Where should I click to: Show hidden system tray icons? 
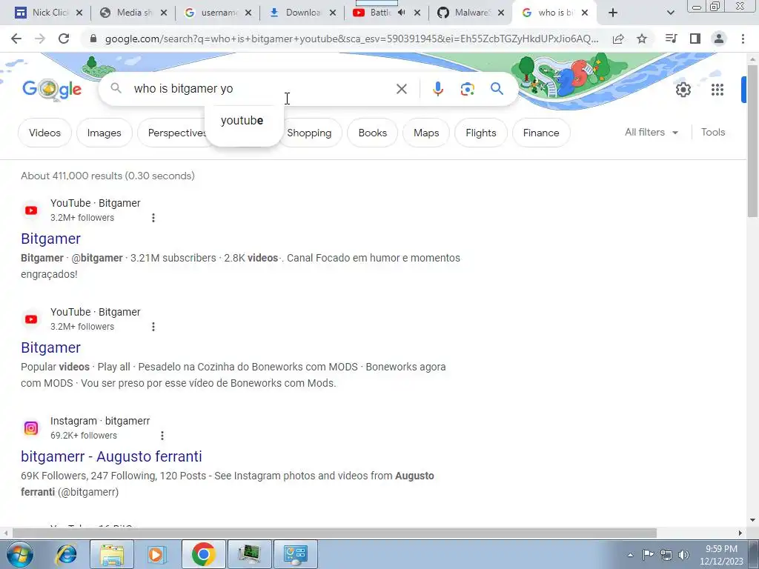pos(630,555)
